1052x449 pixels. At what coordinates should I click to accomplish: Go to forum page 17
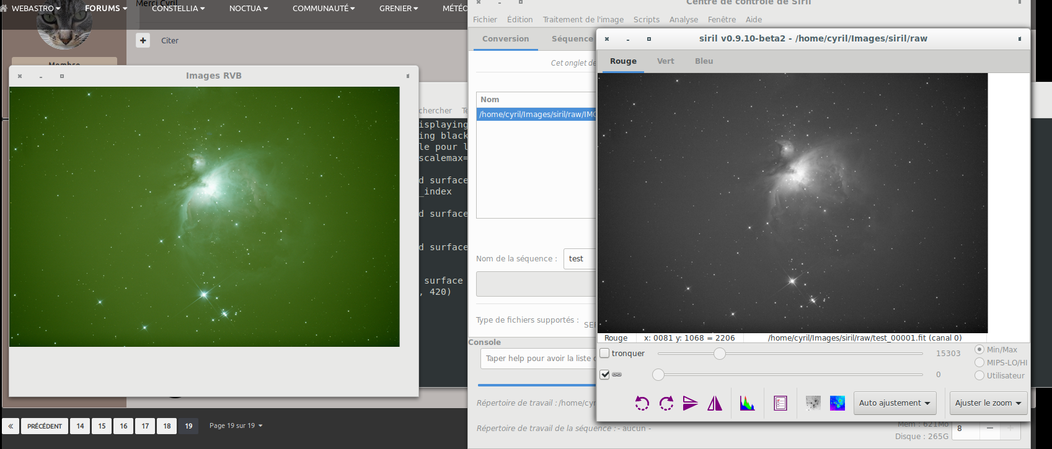click(145, 426)
